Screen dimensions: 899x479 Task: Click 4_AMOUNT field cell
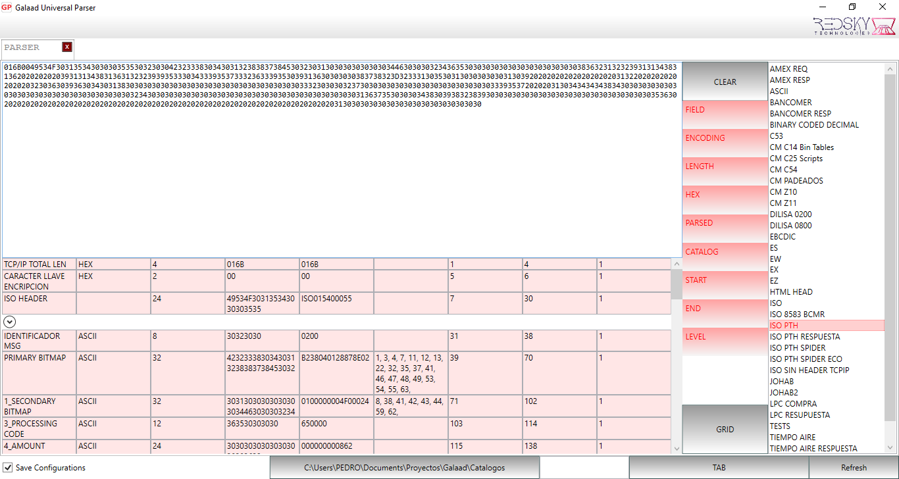[39, 447]
